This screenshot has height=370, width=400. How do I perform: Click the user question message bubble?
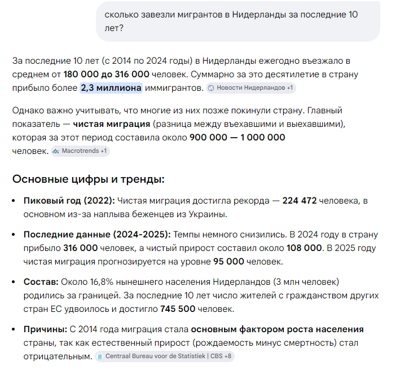(x=238, y=21)
